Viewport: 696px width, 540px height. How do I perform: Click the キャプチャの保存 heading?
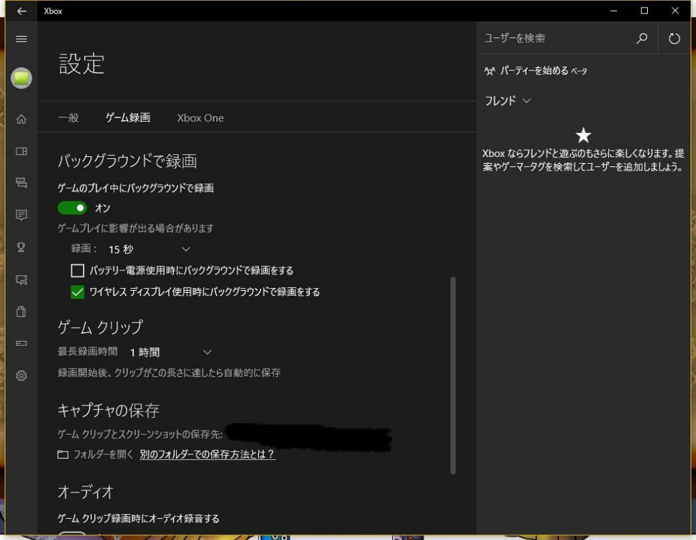[x=108, y=410]
